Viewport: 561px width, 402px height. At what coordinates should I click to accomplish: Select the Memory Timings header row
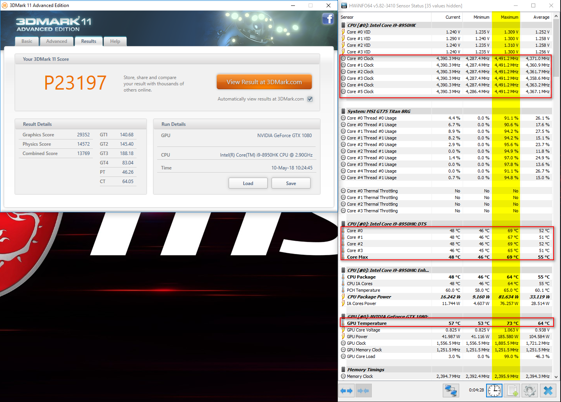click(x=445, y=370)
